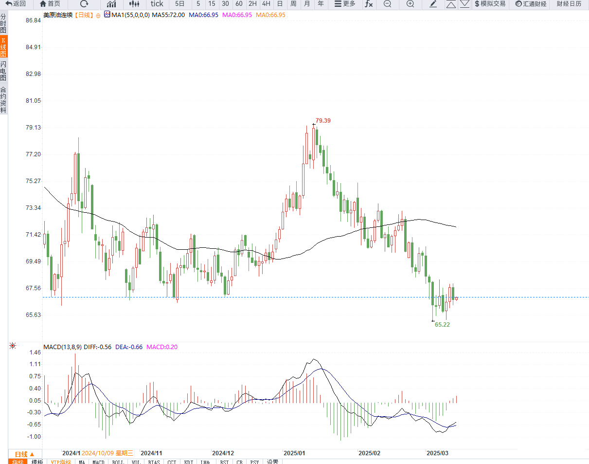Select the 4H interval

pyautogui.click(x=266, y=4)
